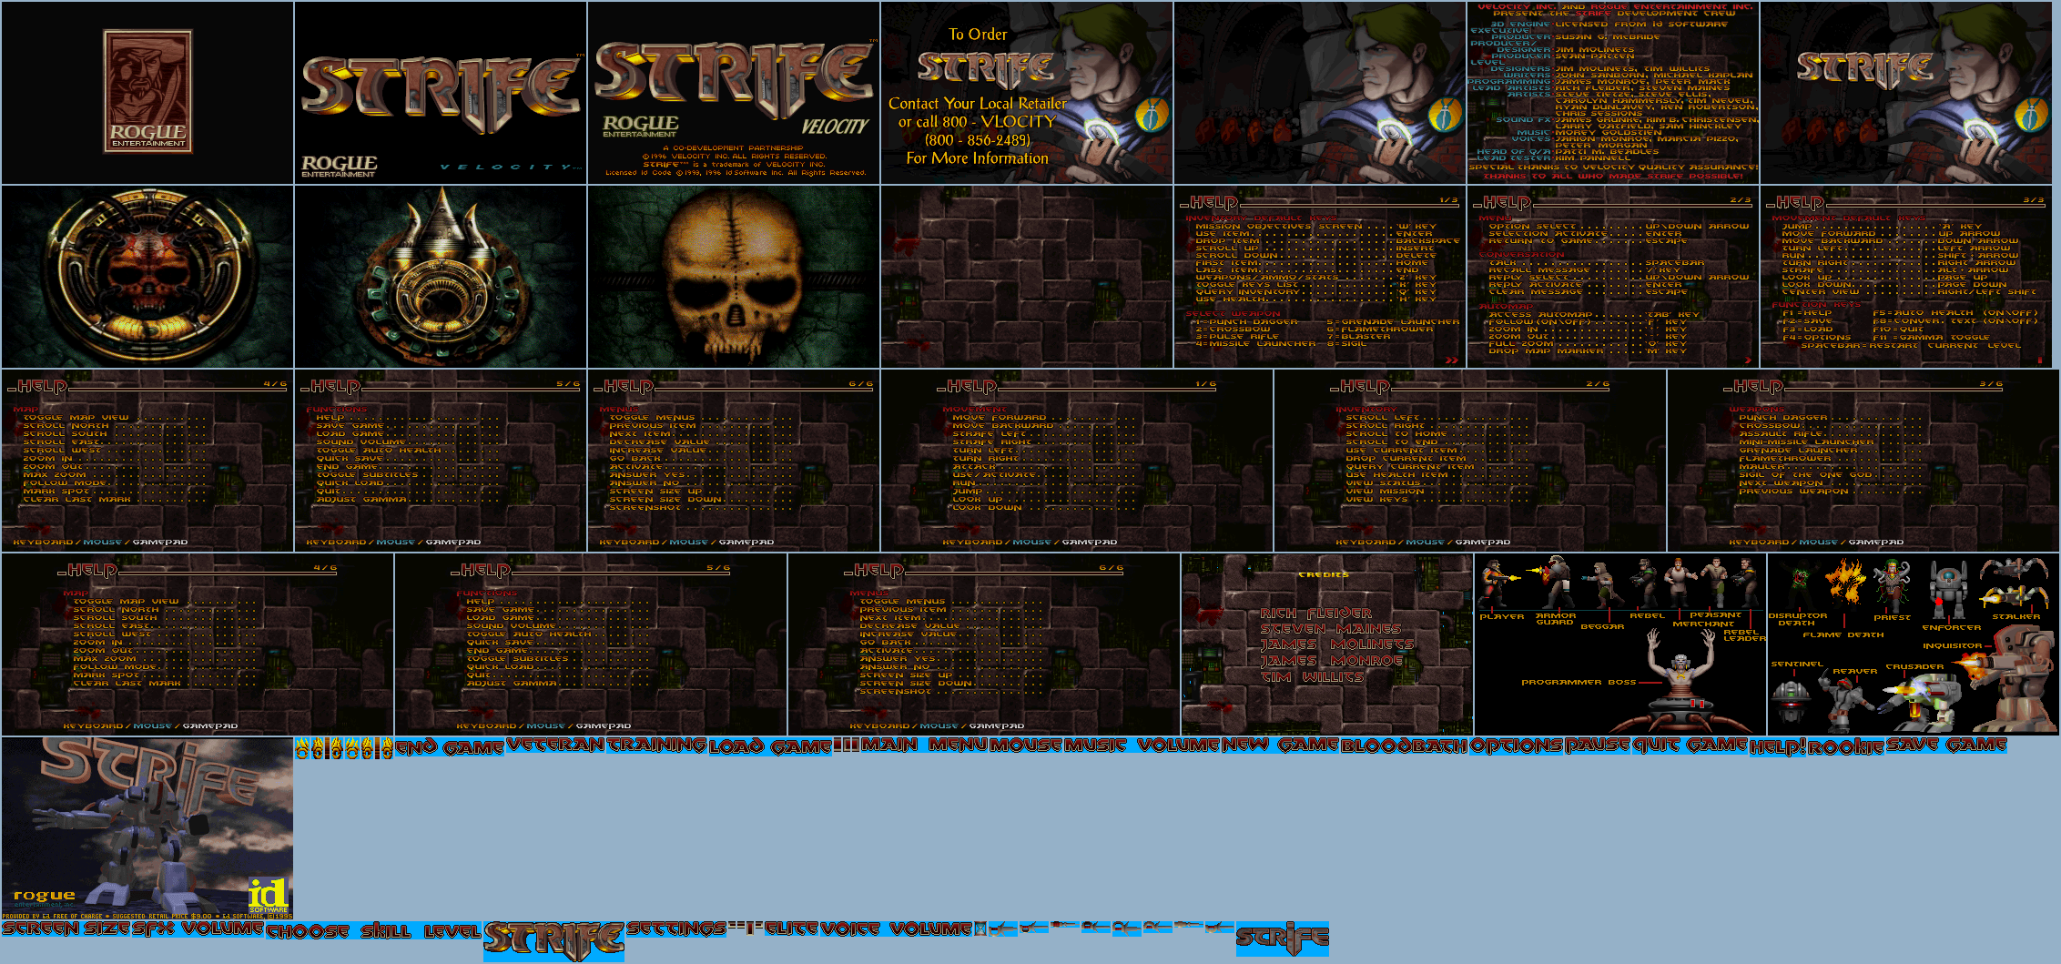Click the HELP! menu graphic

tap(1779, 747)
